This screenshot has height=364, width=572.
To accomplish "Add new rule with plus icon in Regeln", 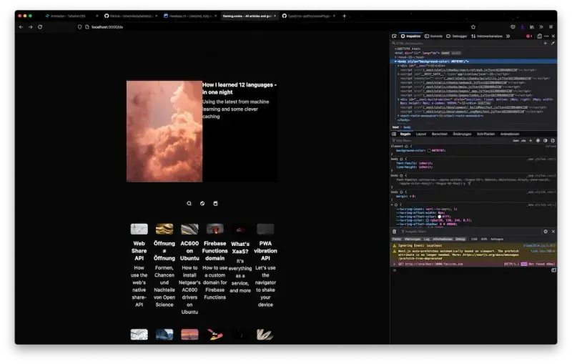I will click(530, 140).
